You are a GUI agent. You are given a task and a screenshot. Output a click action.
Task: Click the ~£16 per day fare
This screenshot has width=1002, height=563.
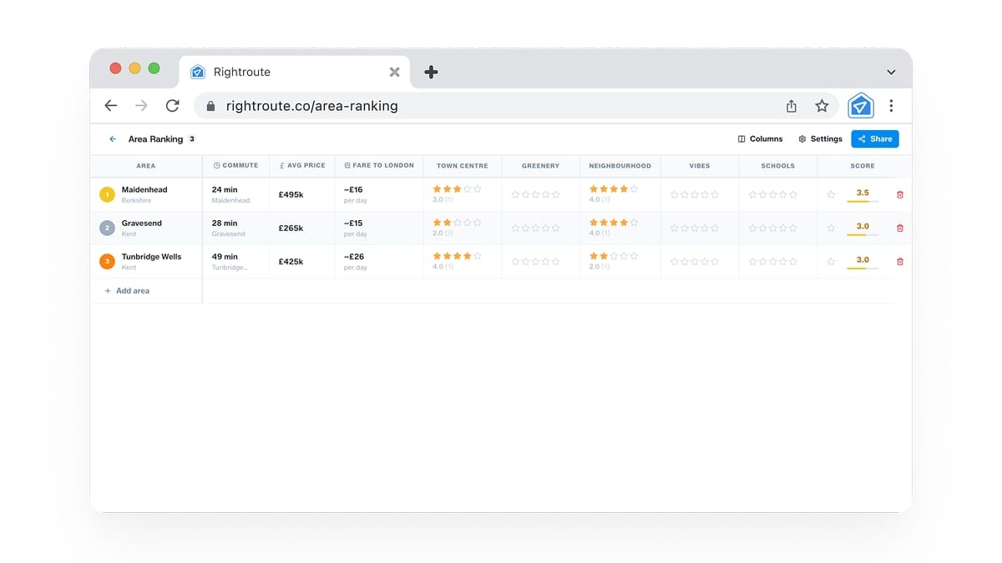pyautogui.click(x=355, y=194)
